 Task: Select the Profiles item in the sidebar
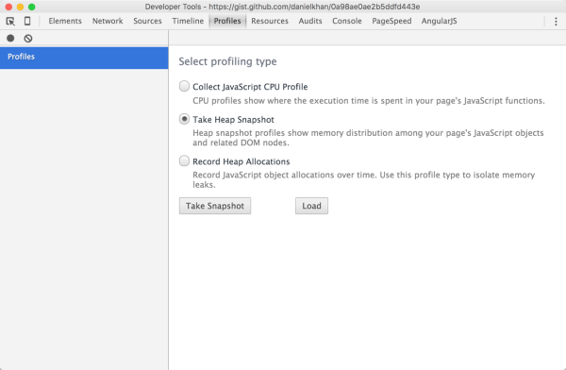[x=84, y=58]
